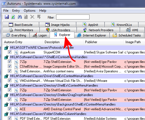Image resolution: width=145 pixels, height=120 pixels.
Task: Click '(Verified) Skype Software Sarl' publisher cell
Action: (103, 52)
